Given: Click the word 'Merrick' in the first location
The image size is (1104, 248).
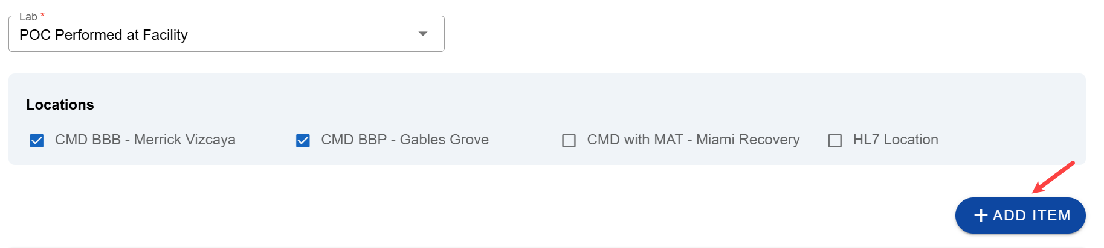Looking at the screenshot, I should (x=156, y=140).
